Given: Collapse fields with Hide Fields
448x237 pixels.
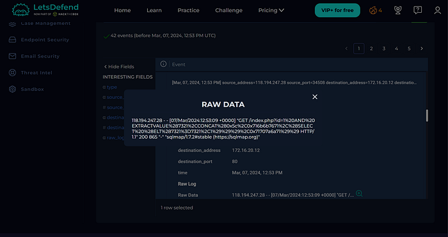Looking at the screenshot, I should (x=119, y=66).
